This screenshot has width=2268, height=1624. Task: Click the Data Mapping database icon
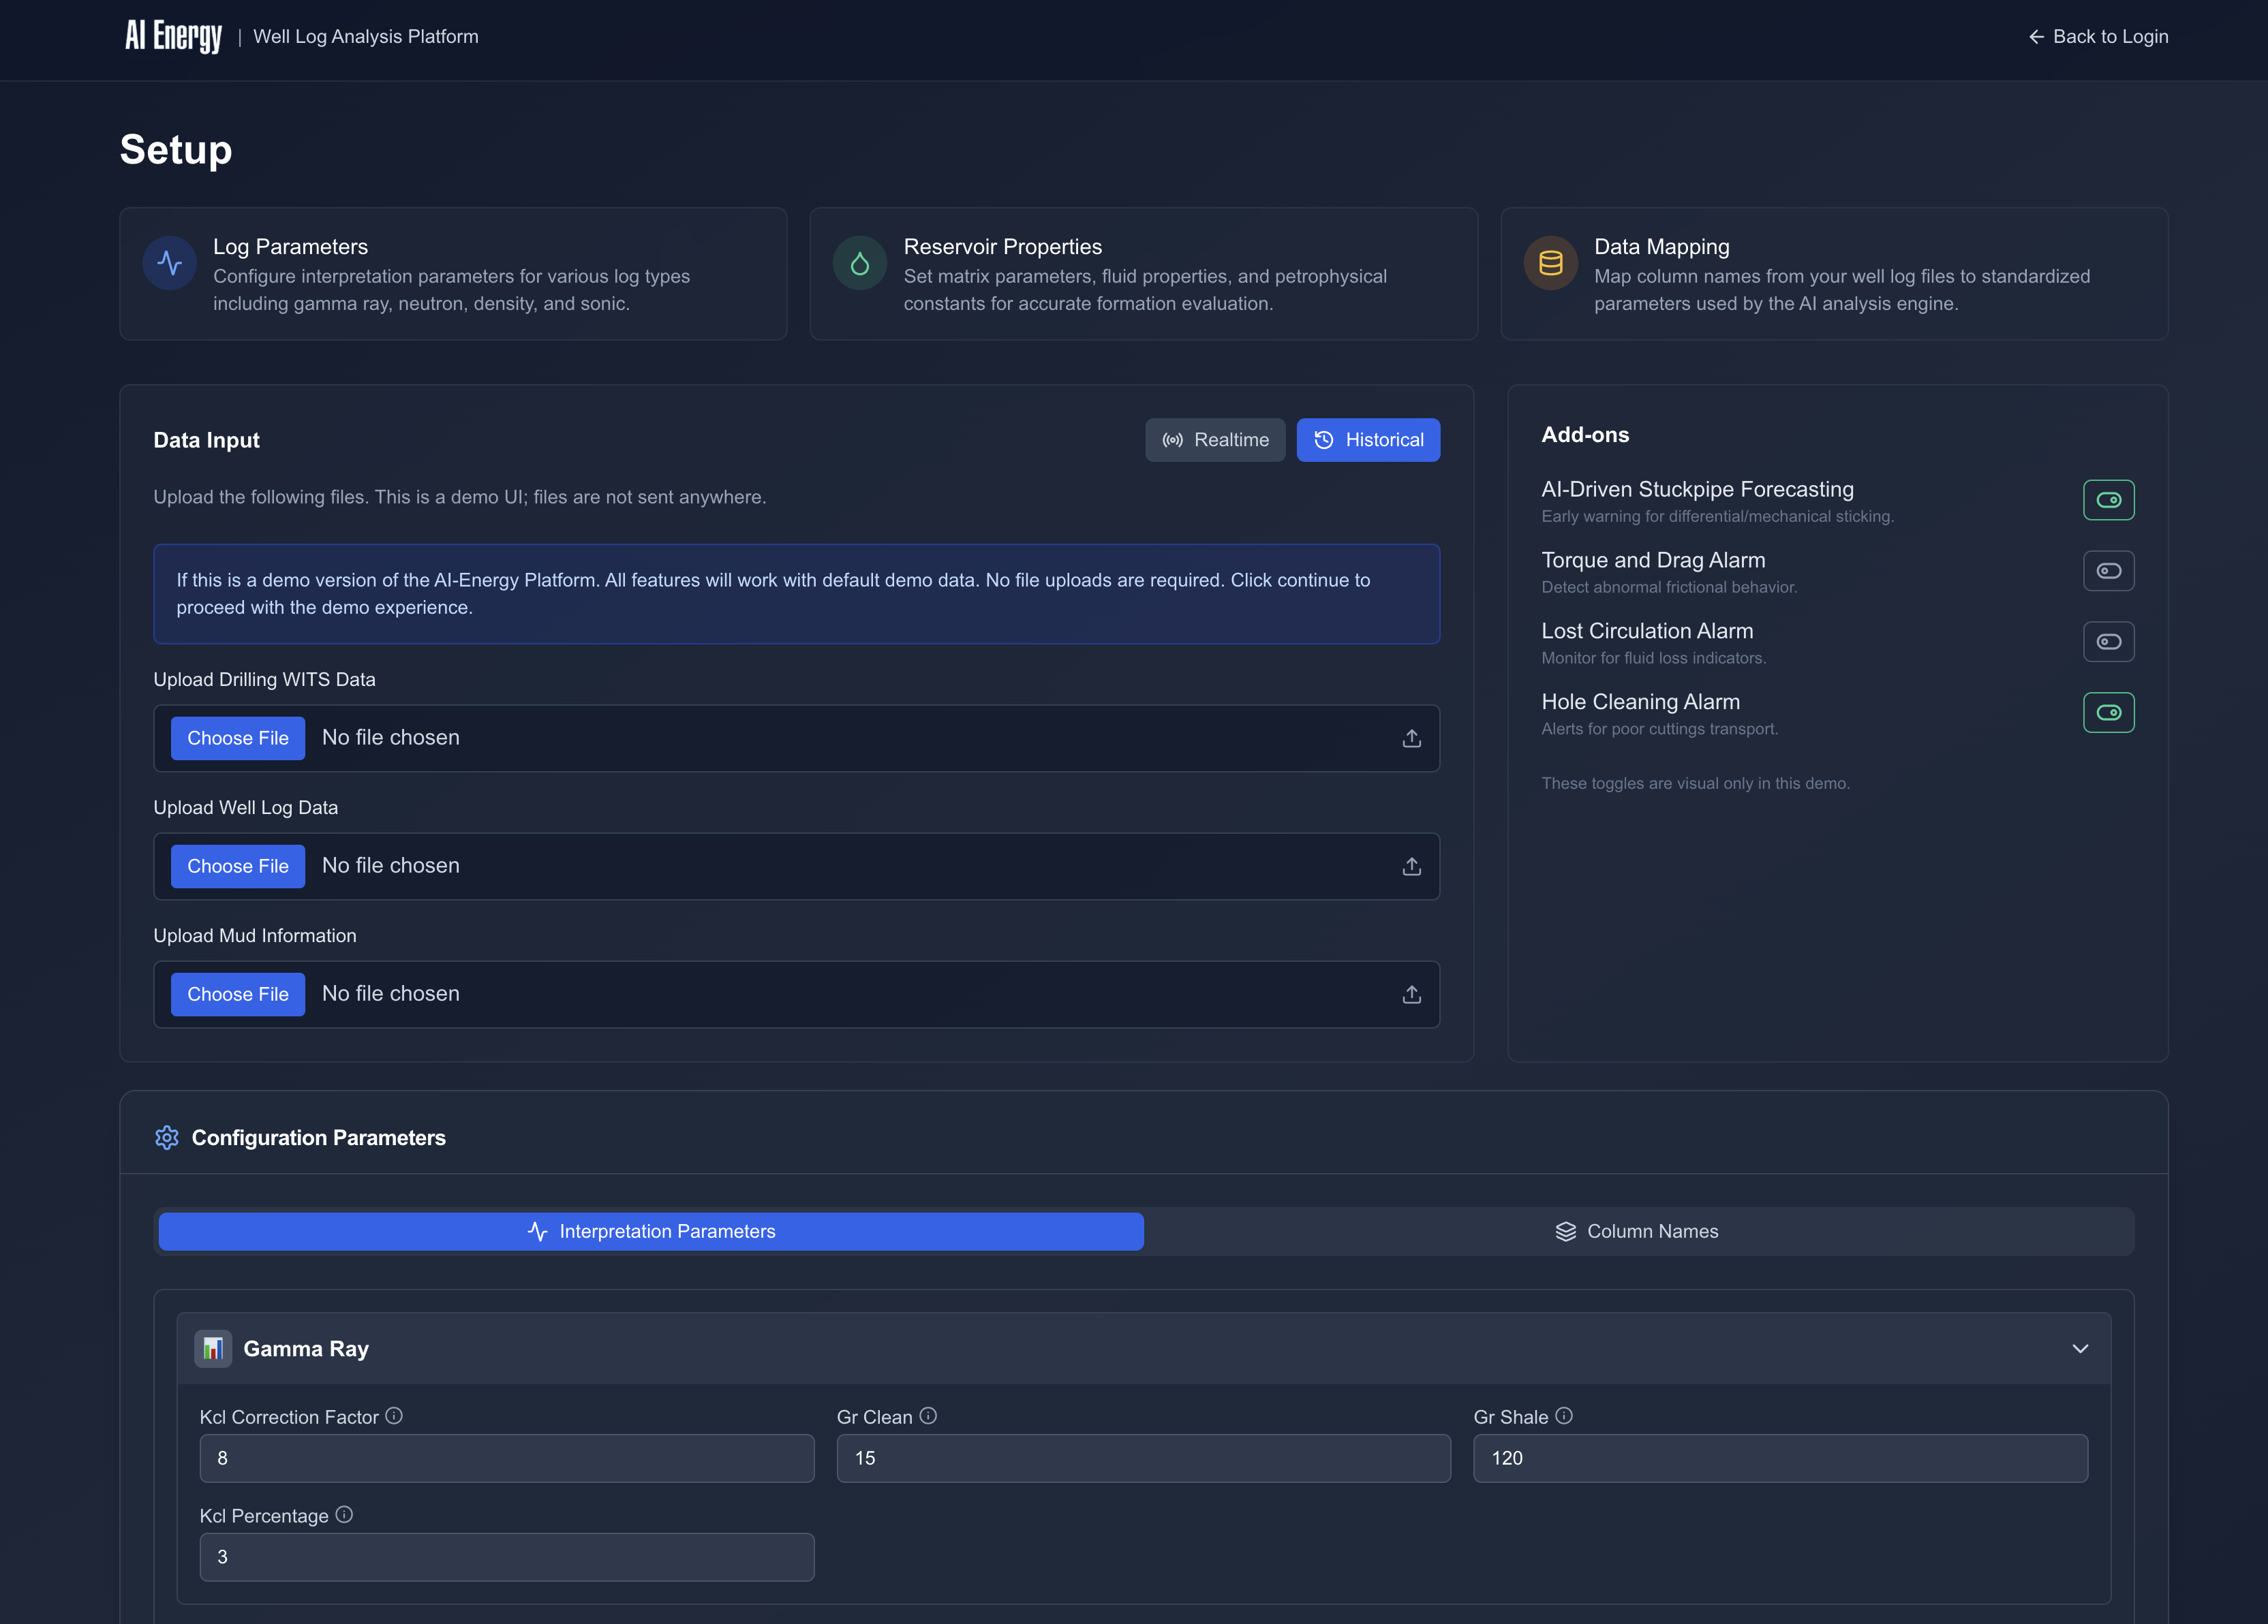1550,263
